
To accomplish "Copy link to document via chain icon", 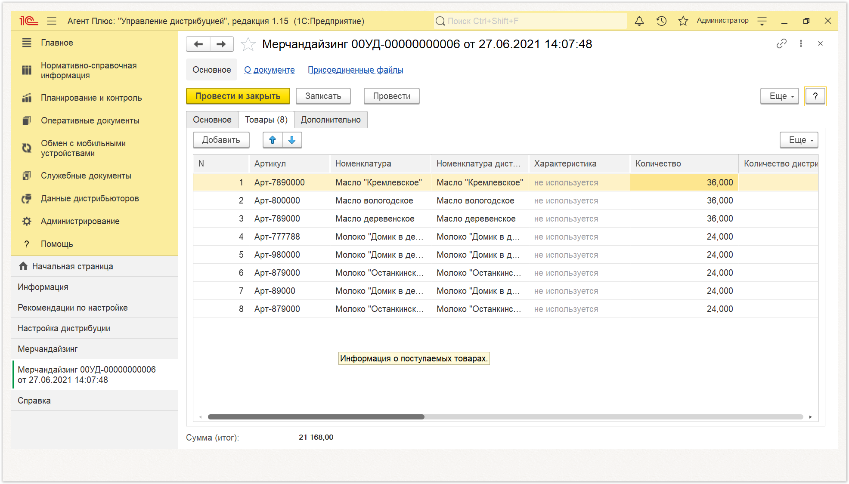I will point(781,43).
